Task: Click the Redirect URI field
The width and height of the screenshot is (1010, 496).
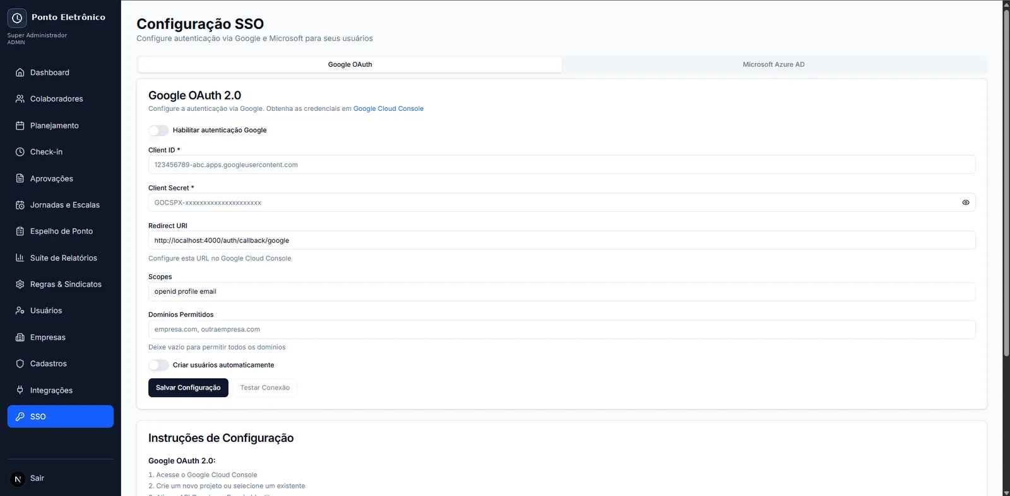Action: tap(562, 240)
